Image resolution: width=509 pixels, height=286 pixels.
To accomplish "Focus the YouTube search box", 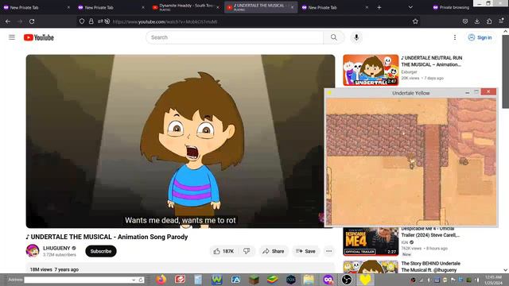I will pyautogui.click(x=235, y=37).
